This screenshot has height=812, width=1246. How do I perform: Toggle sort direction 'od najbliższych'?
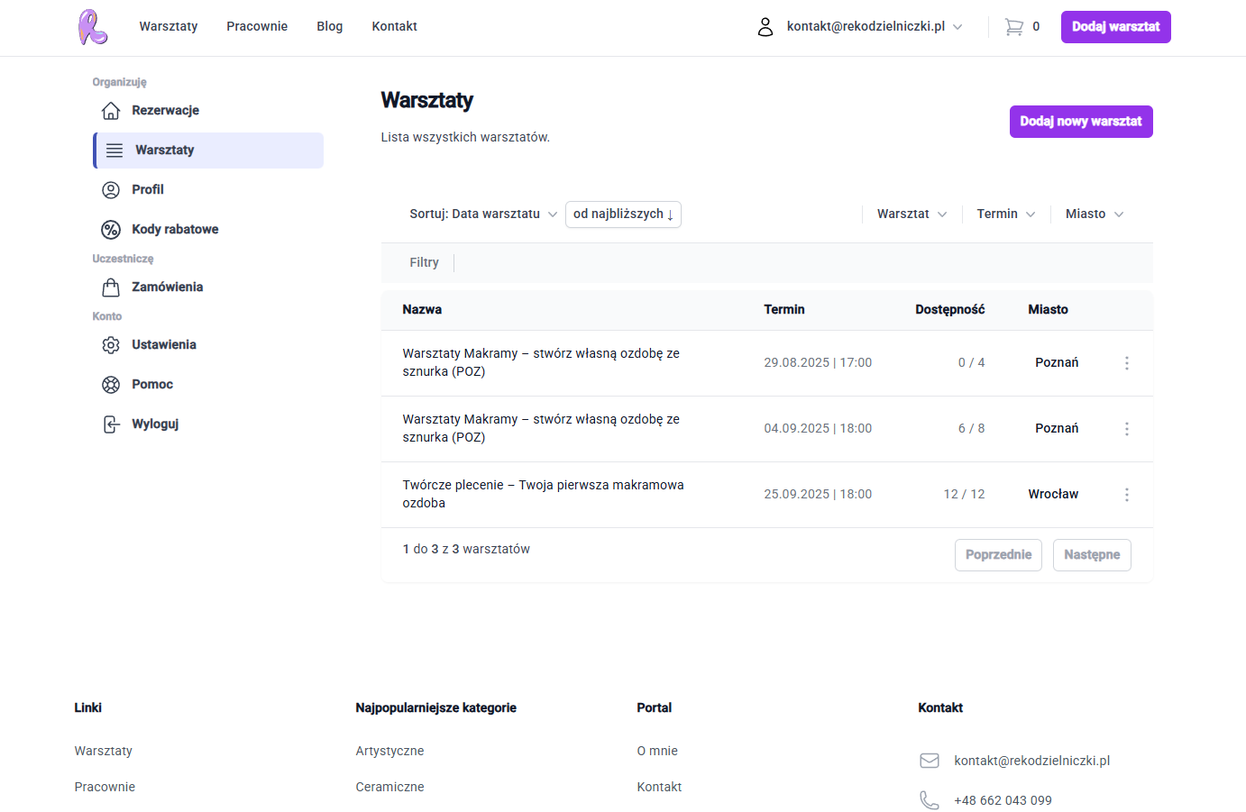click(x=623, y=214)
